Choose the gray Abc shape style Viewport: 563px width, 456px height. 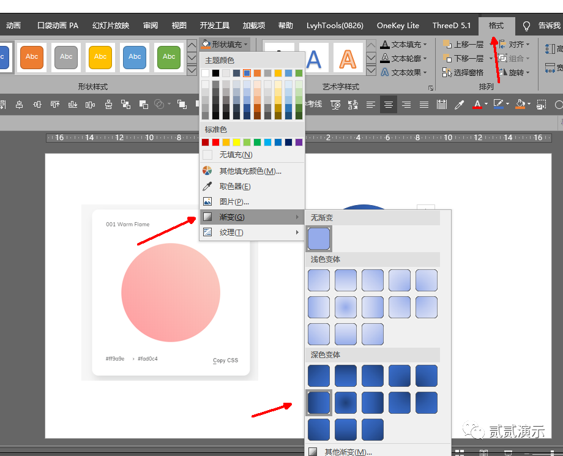66,57
